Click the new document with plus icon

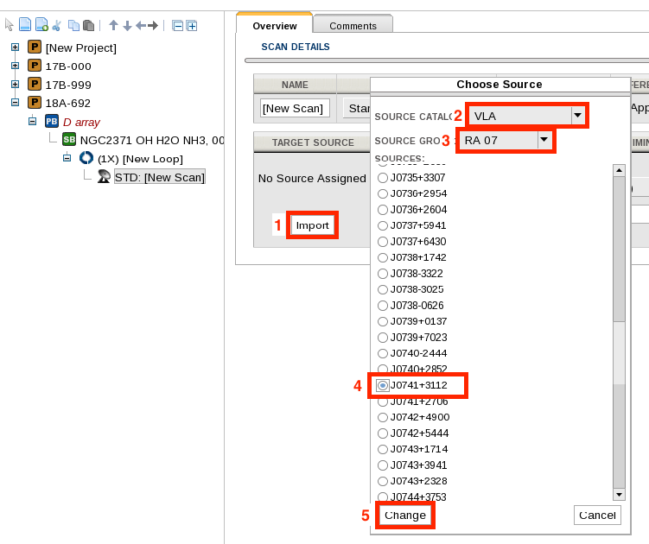(41, 26)
